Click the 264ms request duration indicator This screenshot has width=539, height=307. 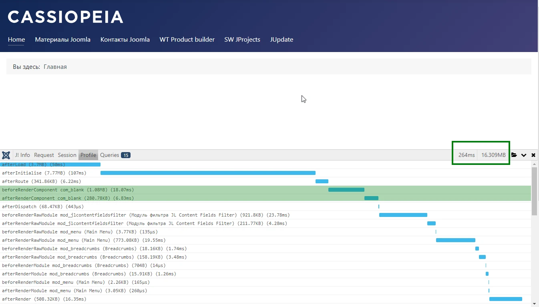click(x=467, y=155)
